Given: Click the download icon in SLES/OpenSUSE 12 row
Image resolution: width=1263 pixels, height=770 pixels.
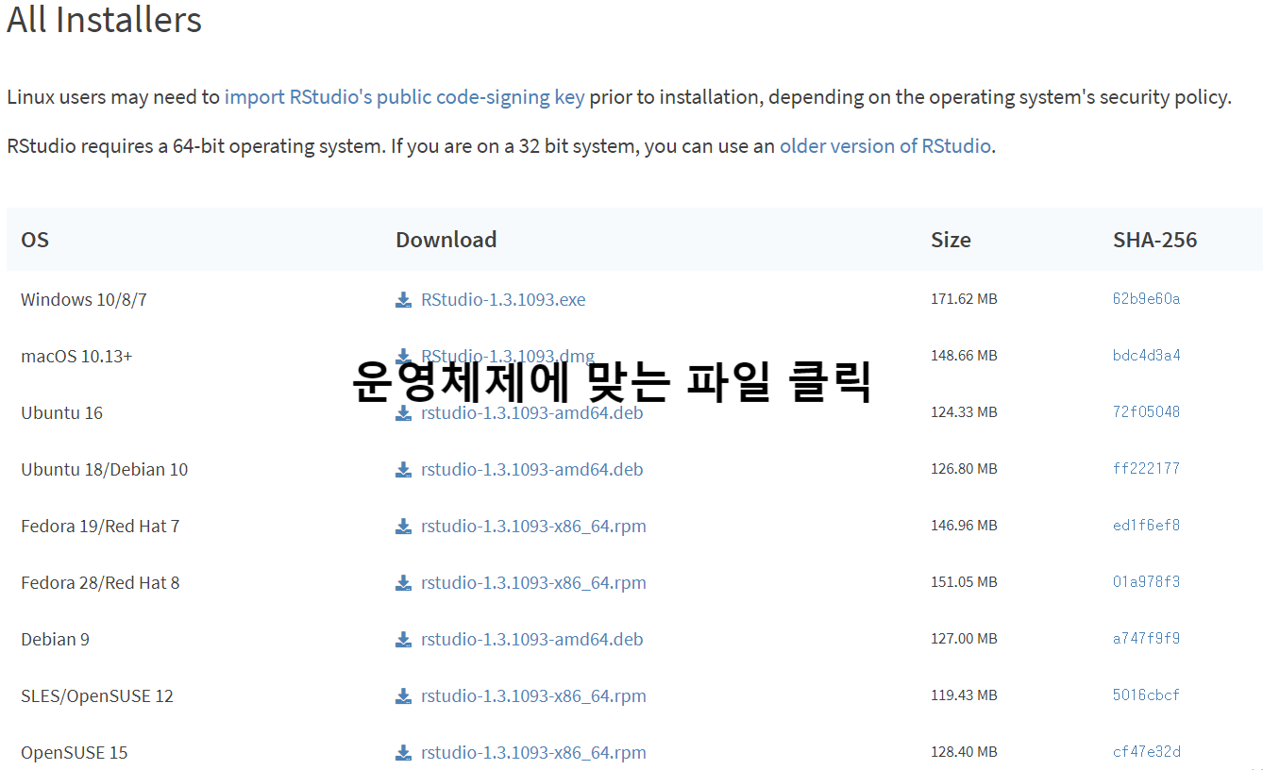Looking at the screenshot, I should click(x=403, y=696).
